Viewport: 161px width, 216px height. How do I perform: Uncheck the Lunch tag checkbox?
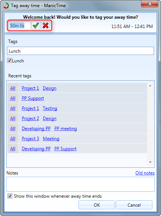9,61
